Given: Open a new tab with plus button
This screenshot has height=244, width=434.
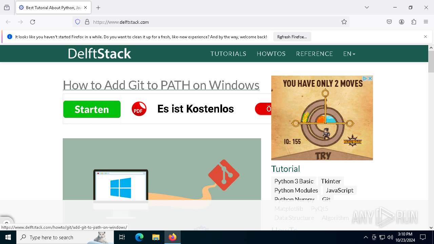Looking at the screenshot, I should pyautogui.click(x=98, y=7).
